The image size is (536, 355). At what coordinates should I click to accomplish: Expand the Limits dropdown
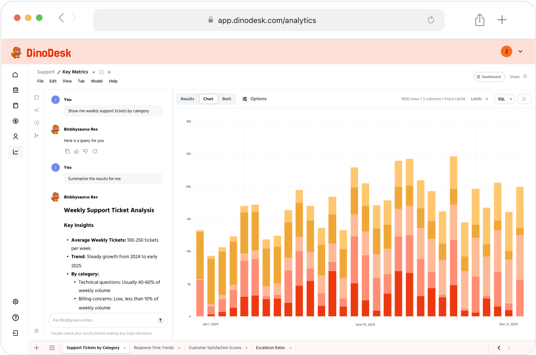tap(479, 99)
